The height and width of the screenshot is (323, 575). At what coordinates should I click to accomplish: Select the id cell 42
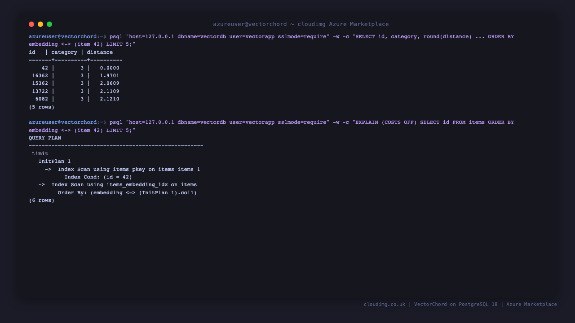click(45, 68)
